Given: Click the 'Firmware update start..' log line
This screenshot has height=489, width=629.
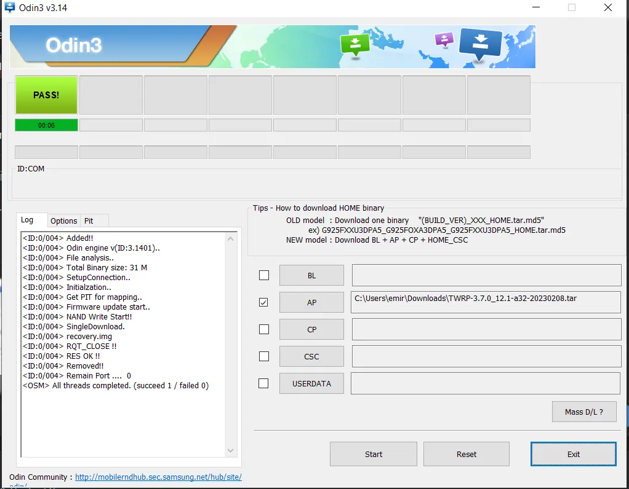Looking at the screenshot, I should tap(87, 307).
